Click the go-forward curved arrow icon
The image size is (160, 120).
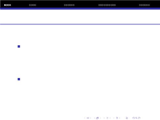pyautogui.click(x=139, y=118)
